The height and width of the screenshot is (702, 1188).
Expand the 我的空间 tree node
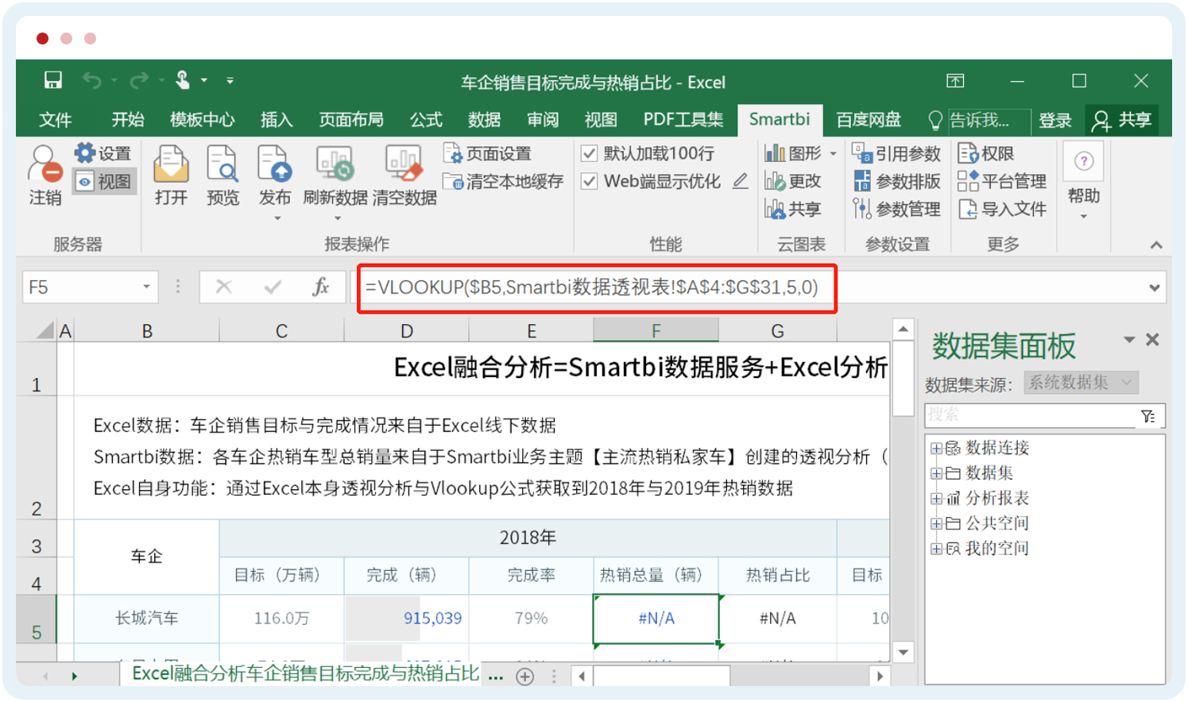tap(936, 549)
